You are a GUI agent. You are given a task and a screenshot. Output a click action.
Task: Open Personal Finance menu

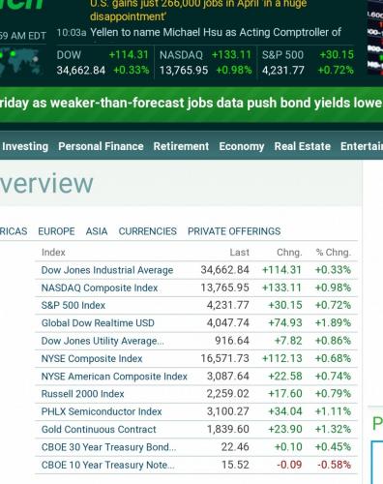point(101,146)
